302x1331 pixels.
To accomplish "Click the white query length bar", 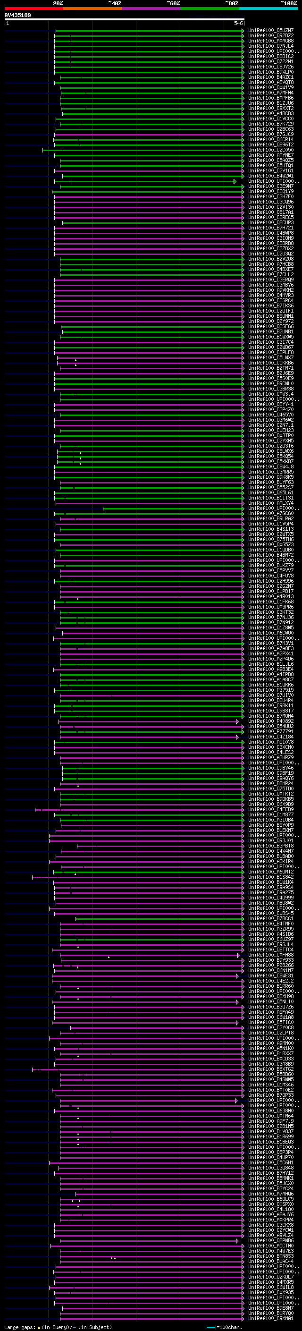I will coord(125,19).
